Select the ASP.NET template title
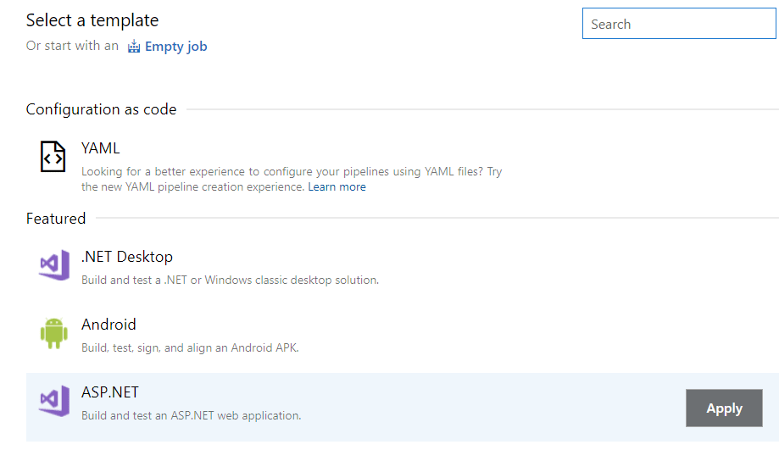Viewport: 779px width, 450px height. coord(110,392)
